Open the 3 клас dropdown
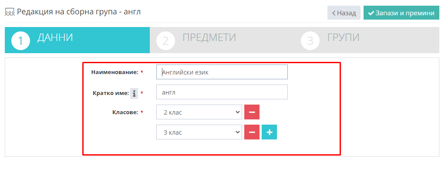The width and height of the screenshot is (445, 173). click(x=199, y=132)
